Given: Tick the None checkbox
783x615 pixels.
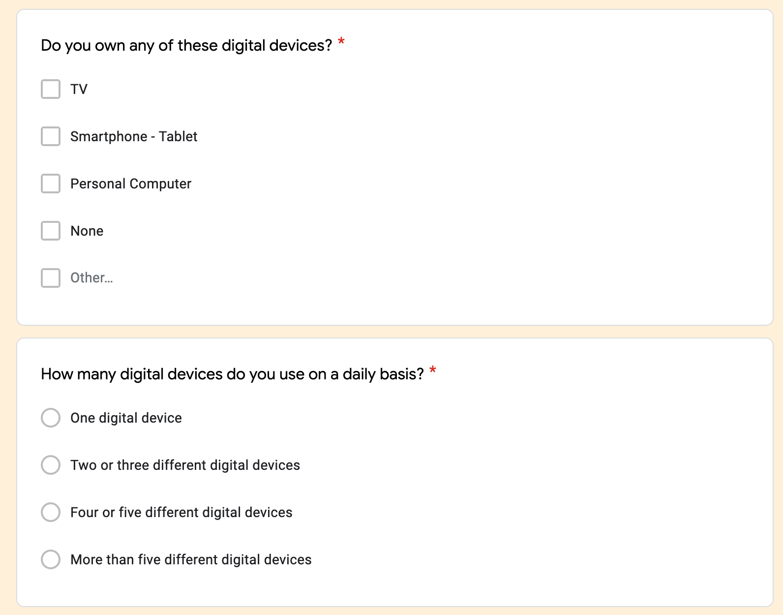Looking at the screenshot, I should [x=51, y=231].
